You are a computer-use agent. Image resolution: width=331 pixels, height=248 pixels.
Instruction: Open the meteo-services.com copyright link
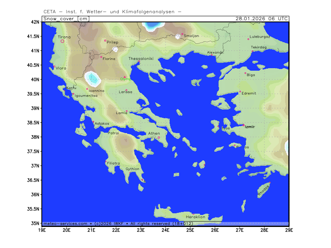[x=65, y=224]
